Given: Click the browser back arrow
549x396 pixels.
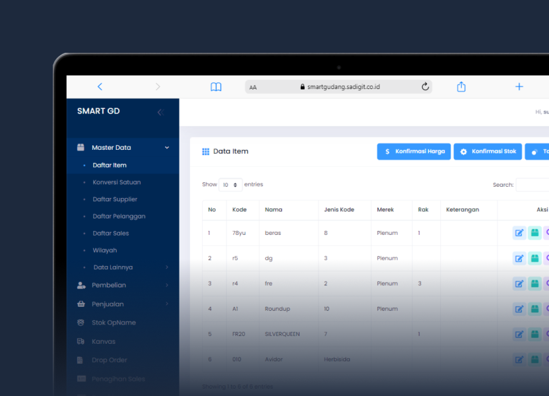Looking at the screenshot, I should point(100,86).
